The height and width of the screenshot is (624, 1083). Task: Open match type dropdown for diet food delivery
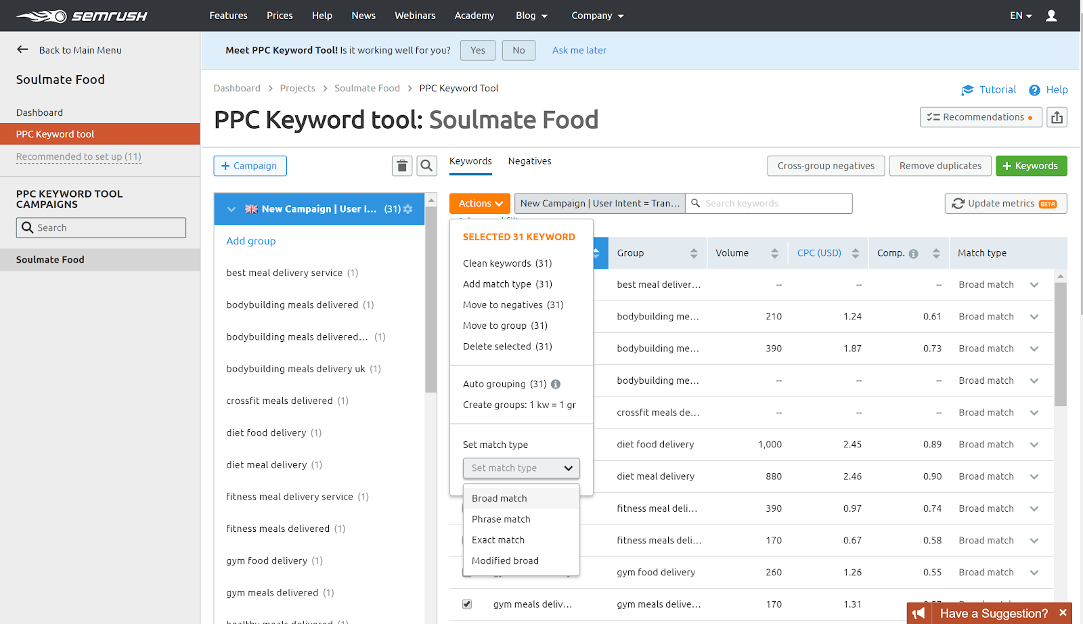tap(1034, 445)
